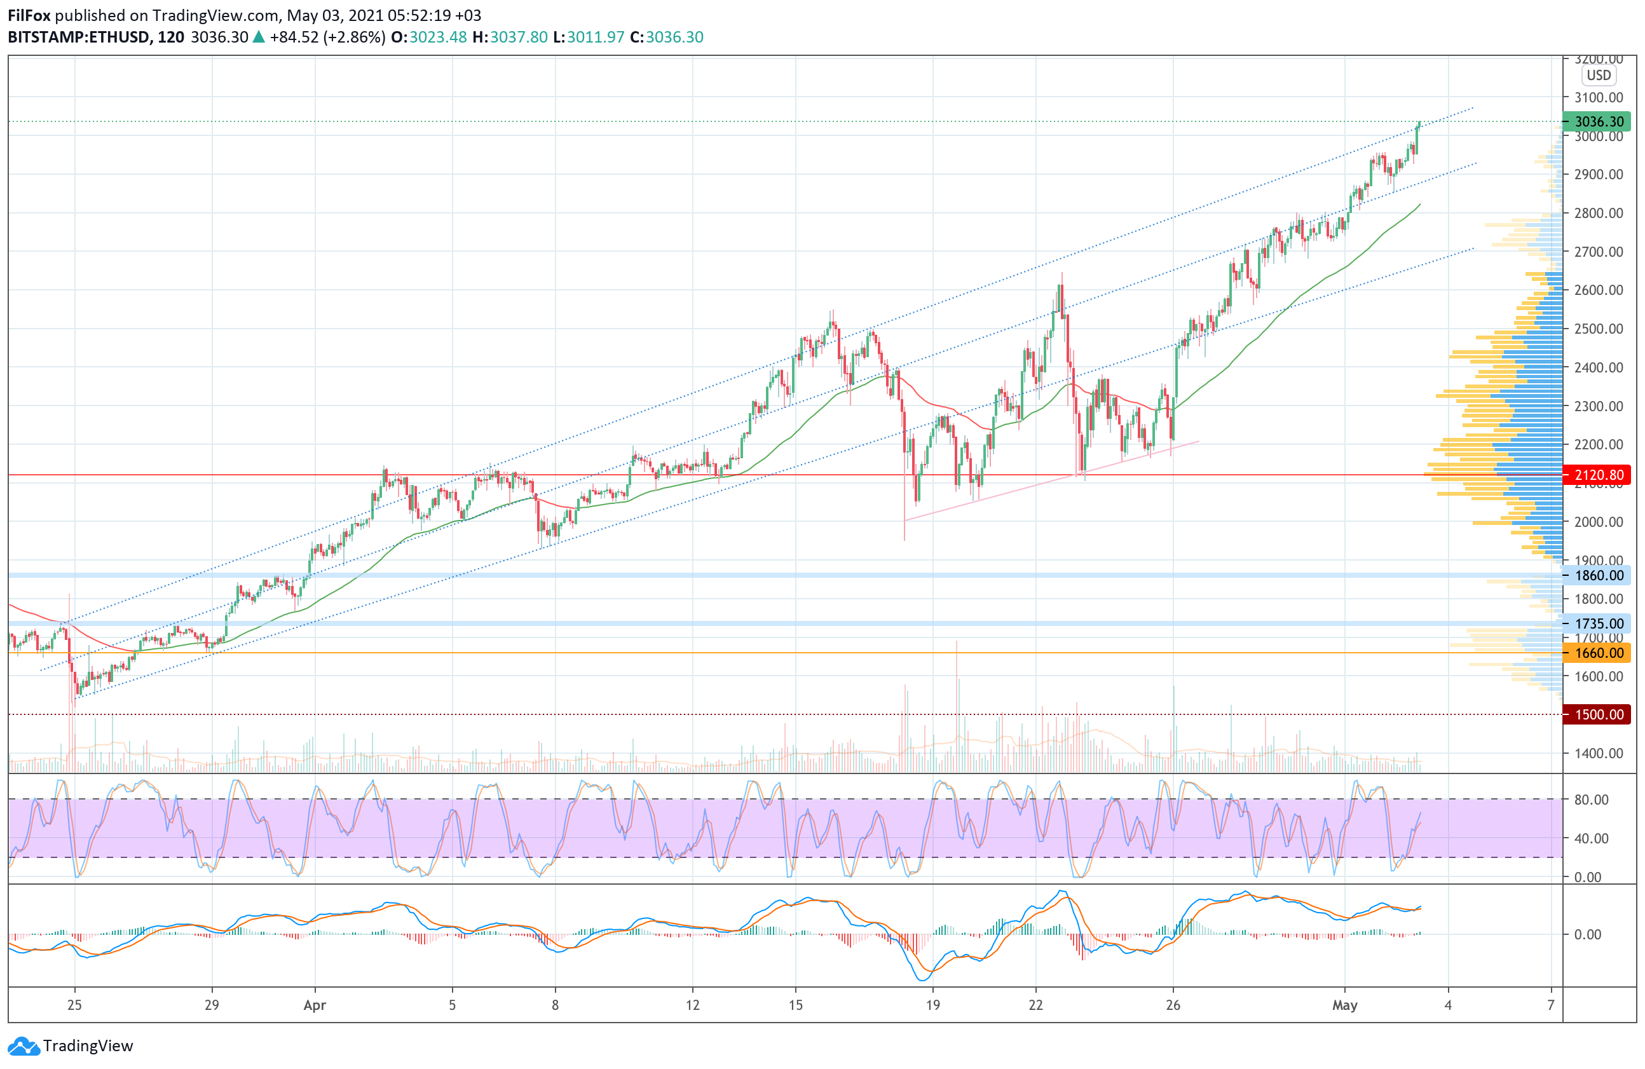This screenshot has width=1645, height=1069.
Task: Select the Apr date on time axis
Action: 315,1005
